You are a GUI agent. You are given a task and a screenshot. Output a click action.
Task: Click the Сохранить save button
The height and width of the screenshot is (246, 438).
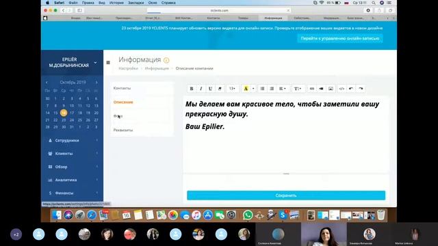(286, 195)
